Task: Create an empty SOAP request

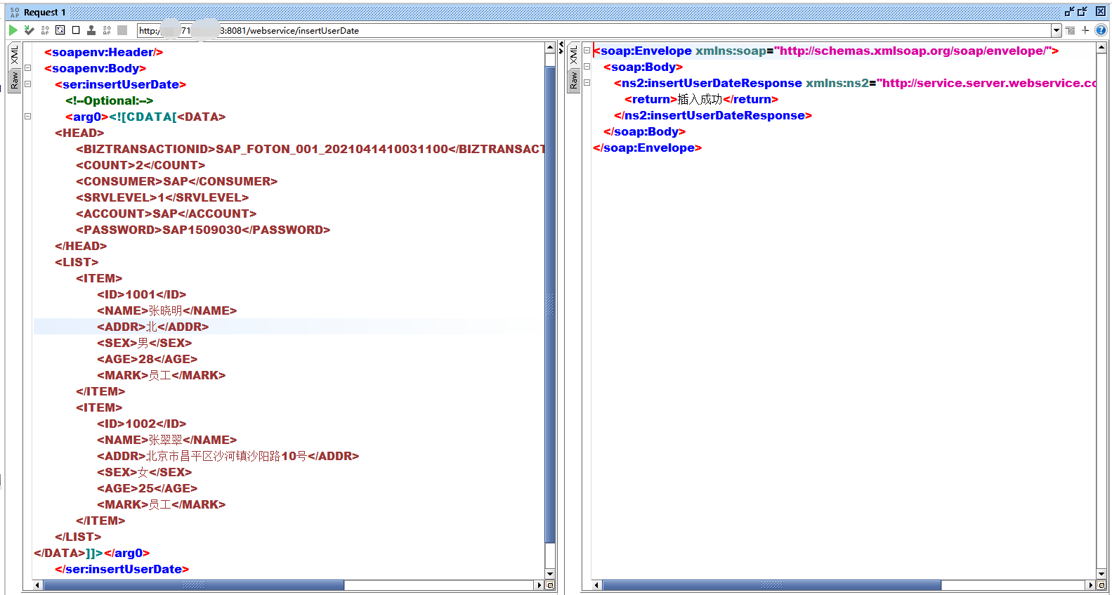Action: click(x=76, y=30)
